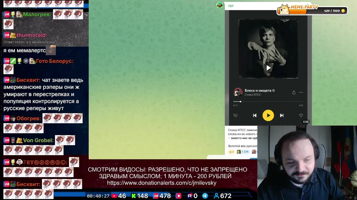The width and height of the screenshot is (357, 200).
Task: Click the artist name Слава КПСС
Action: click(253, 95)
